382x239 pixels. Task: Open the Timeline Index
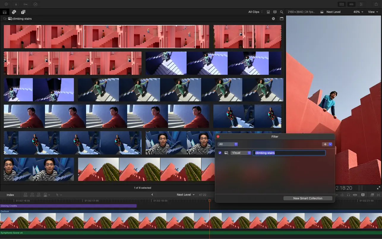[10, 194]
